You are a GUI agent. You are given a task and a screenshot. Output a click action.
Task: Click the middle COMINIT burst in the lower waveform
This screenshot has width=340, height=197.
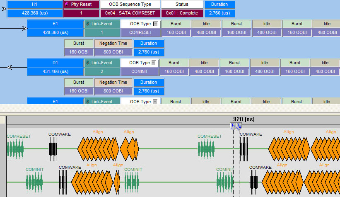pyautogui.click(x=132, y=182)
